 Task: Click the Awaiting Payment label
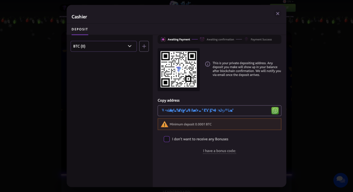[179, 39]
